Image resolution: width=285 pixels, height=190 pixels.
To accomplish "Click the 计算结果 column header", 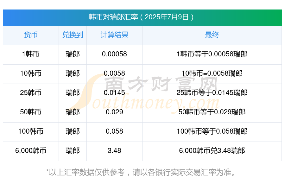I will pos(114,35).
